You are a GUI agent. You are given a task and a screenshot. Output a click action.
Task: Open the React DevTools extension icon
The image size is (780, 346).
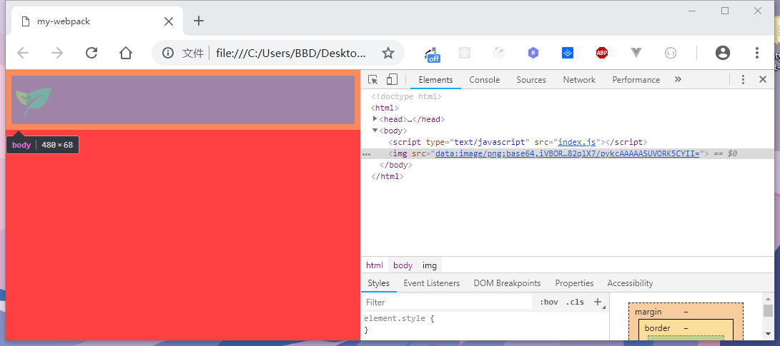pos(465,53)
